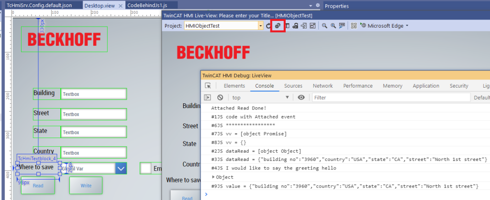The height and width of the screenshot is (200, 490).
Task: Open the Project HMIObjectTest dropdown
Action: click(261, 26)
